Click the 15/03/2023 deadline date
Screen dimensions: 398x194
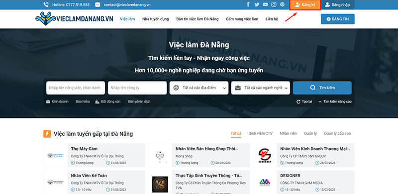(x=328, y=190)
